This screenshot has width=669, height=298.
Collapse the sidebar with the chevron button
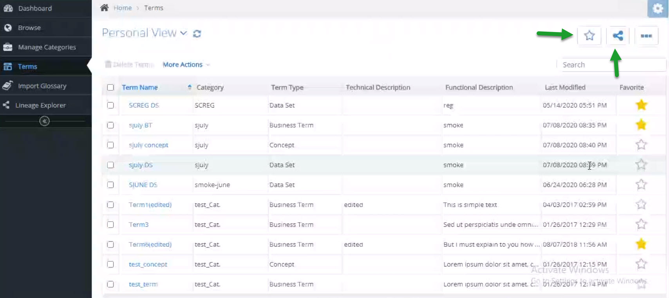[x=45, y=121]
